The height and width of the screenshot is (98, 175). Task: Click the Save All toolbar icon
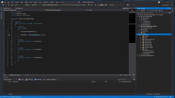(x=16, y=5)
